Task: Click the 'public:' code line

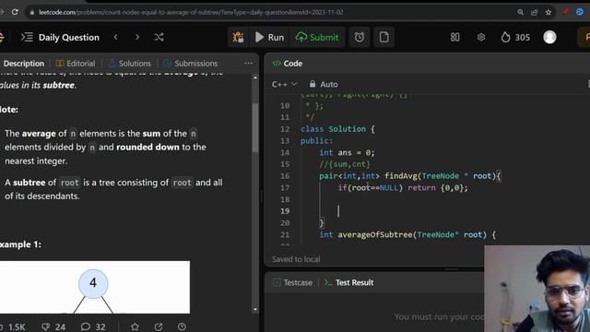Action: coord(316,141)
